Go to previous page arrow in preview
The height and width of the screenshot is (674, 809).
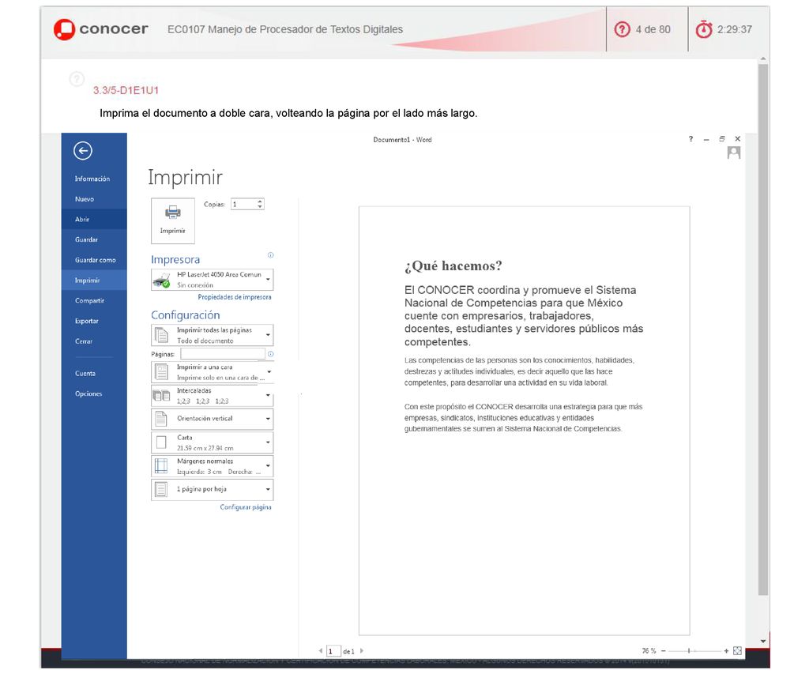point(321,651)
